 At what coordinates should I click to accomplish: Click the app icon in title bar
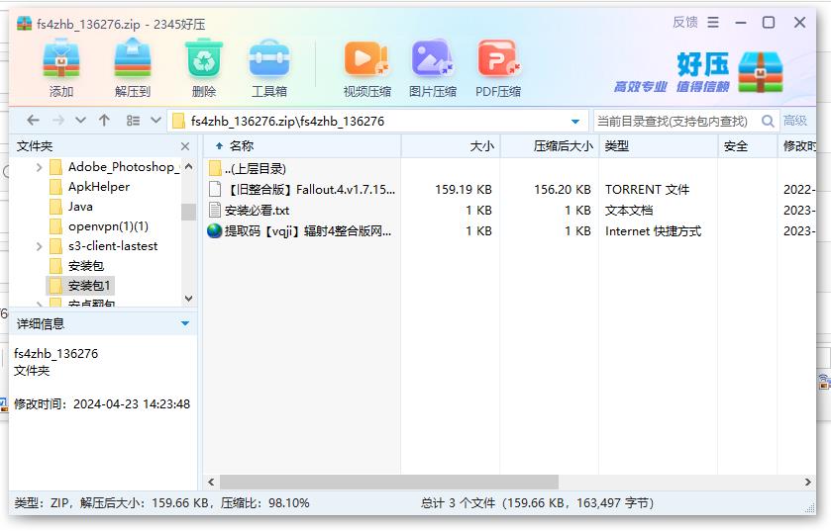point(25,24)
